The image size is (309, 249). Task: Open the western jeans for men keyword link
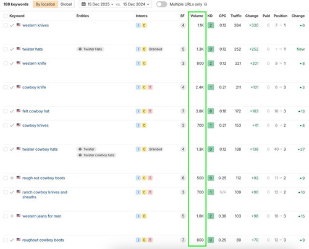coord(41,216)
